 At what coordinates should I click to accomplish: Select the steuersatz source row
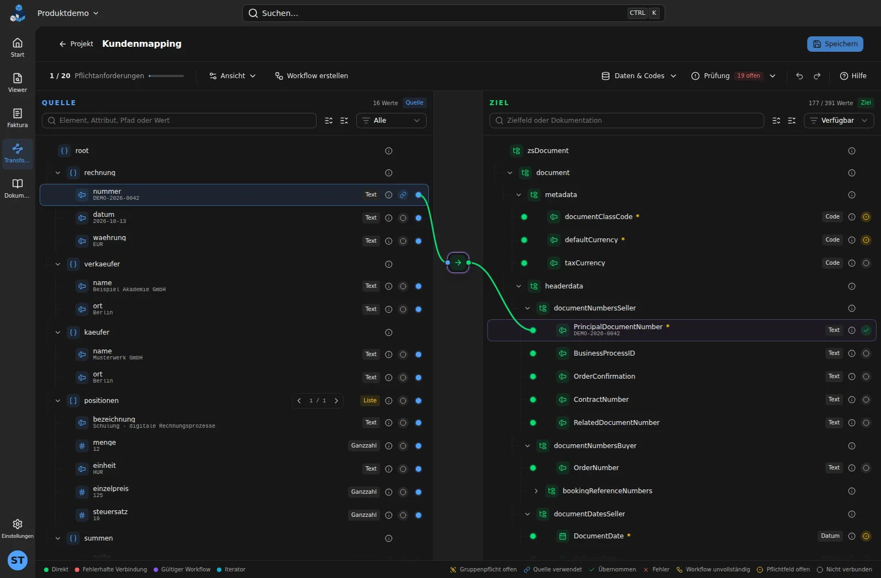click(x=235, y=515)
